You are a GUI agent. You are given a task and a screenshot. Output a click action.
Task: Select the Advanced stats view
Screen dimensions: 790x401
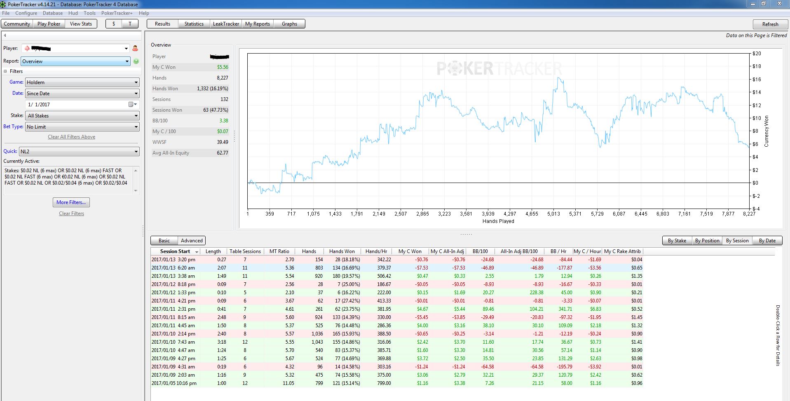click(x=192, y=241)
